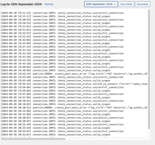Click the 19:53:40 successful_connection log entry
Screen dimensions: 155x145
pos(62,77)
